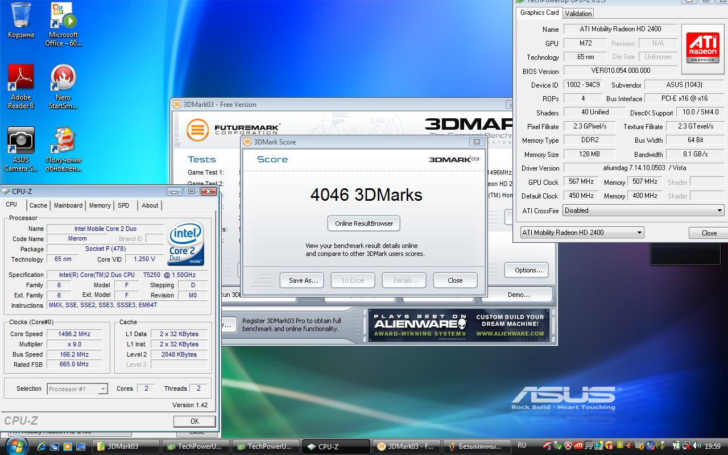Click the network connection tray icon with red X
The height and width of the screenshot is (455, 728).
click(x=687, y=446)
